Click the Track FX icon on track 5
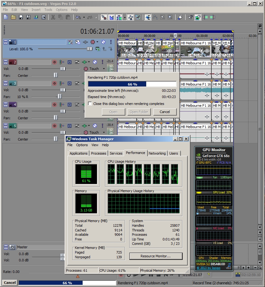The height and width of the screenshot is (287, 265). (x=84, y=126)
